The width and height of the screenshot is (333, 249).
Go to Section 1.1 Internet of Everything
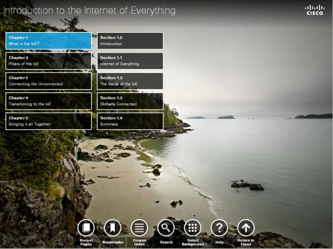click(130, 61)
